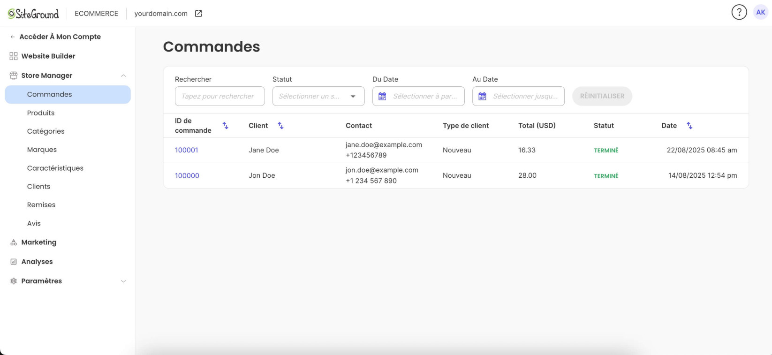
Task: Click the yourdomain.com link text
Action: [161, 14]
